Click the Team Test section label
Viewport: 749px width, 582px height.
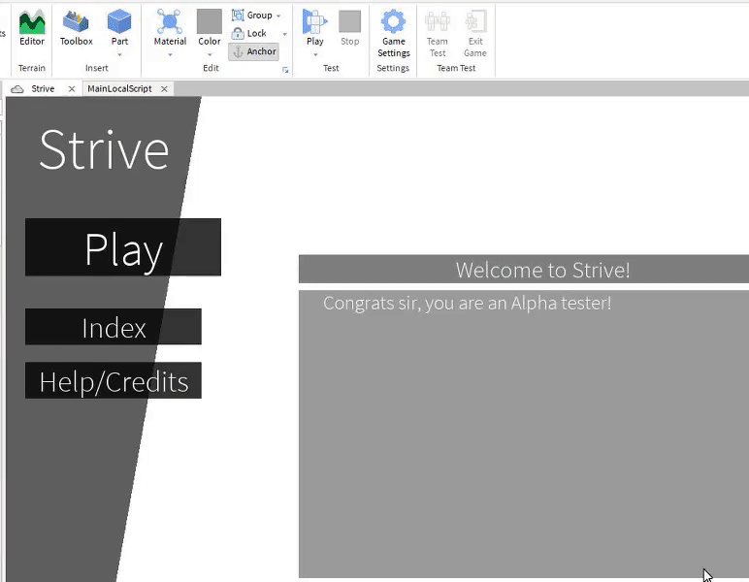click(456, 68)
